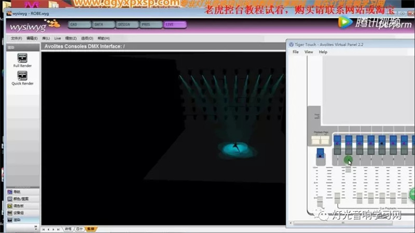
Task: Click blue swop button of playback 6
Action: tap(393, 140)
